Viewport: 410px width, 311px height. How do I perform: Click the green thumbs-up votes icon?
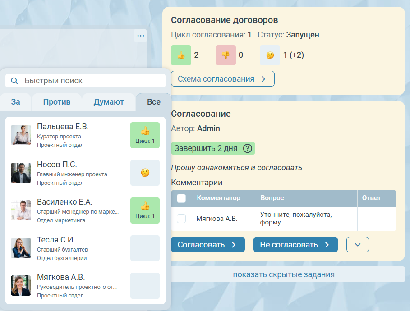tap(181, 55)
